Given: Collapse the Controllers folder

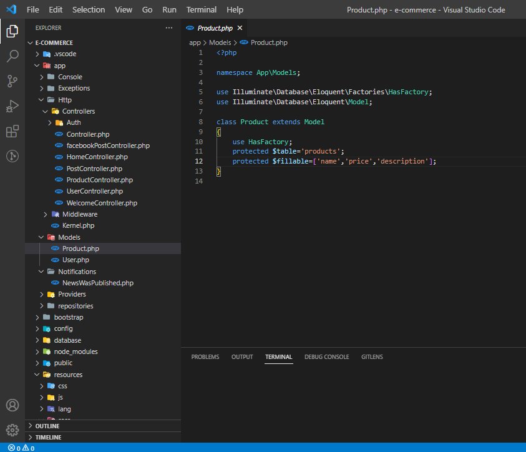Looking at the screenshot, I should pyautogui.click(x=78, y=111).
